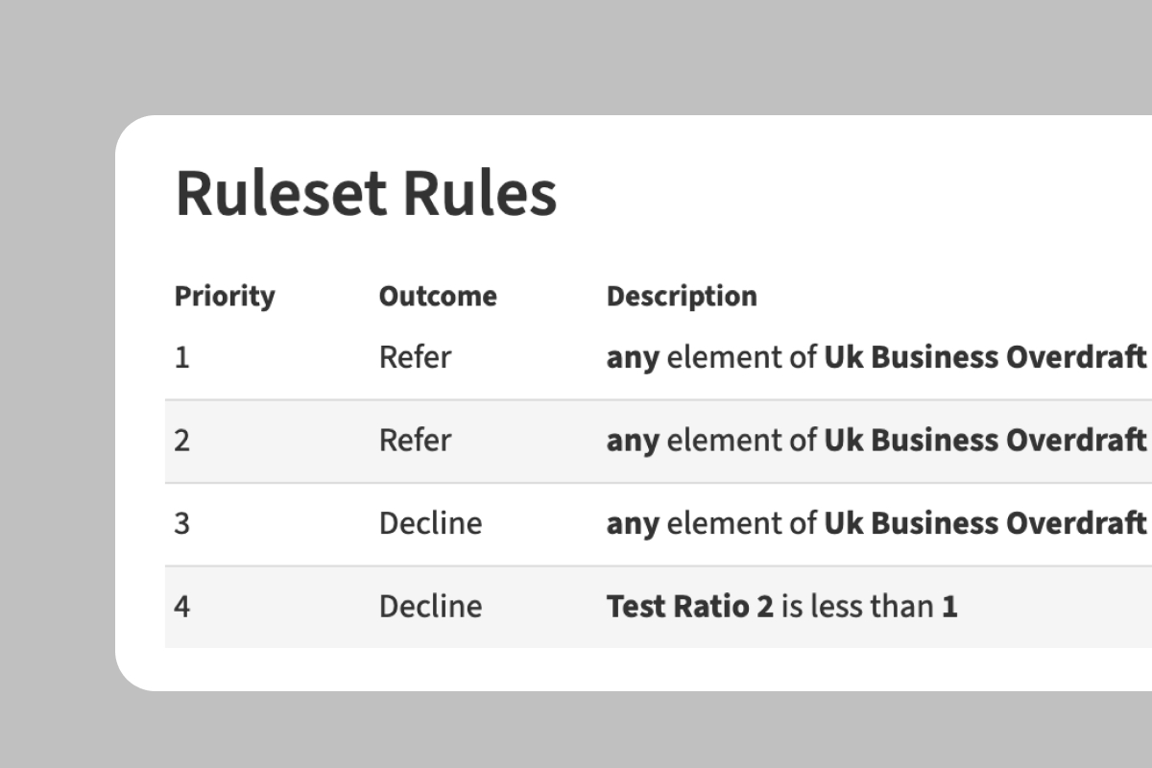
Task: Click the bold "any" in rule 3
Action: (633, 523)
